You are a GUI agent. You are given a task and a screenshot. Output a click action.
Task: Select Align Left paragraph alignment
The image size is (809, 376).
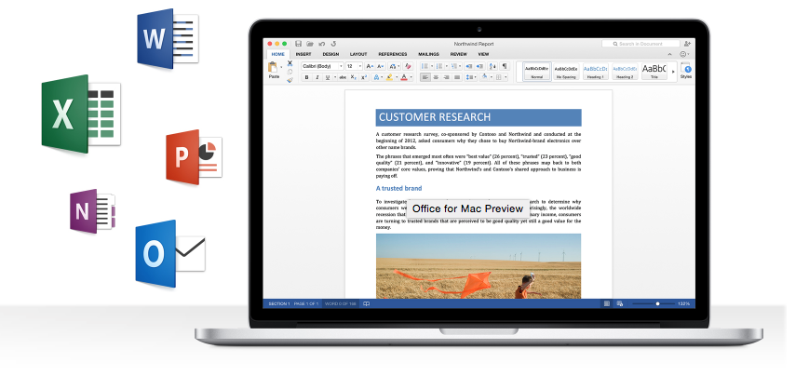pos(425,77)
